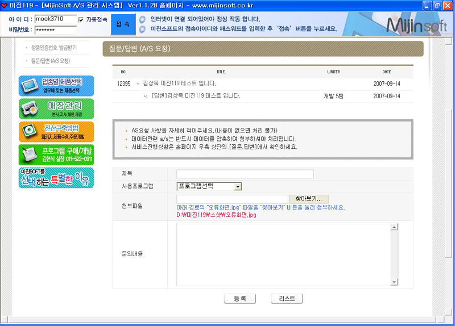Toggle the 자동접속 checkbox
Screen dimensions: 455x326
click(x=81, y=20)
